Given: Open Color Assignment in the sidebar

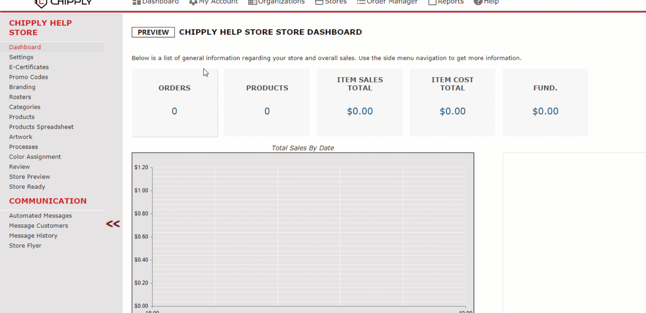Looking at the screenshot, I should tap(35, 157).
